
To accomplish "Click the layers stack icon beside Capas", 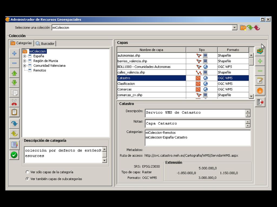I will click(x=260, y=51).
